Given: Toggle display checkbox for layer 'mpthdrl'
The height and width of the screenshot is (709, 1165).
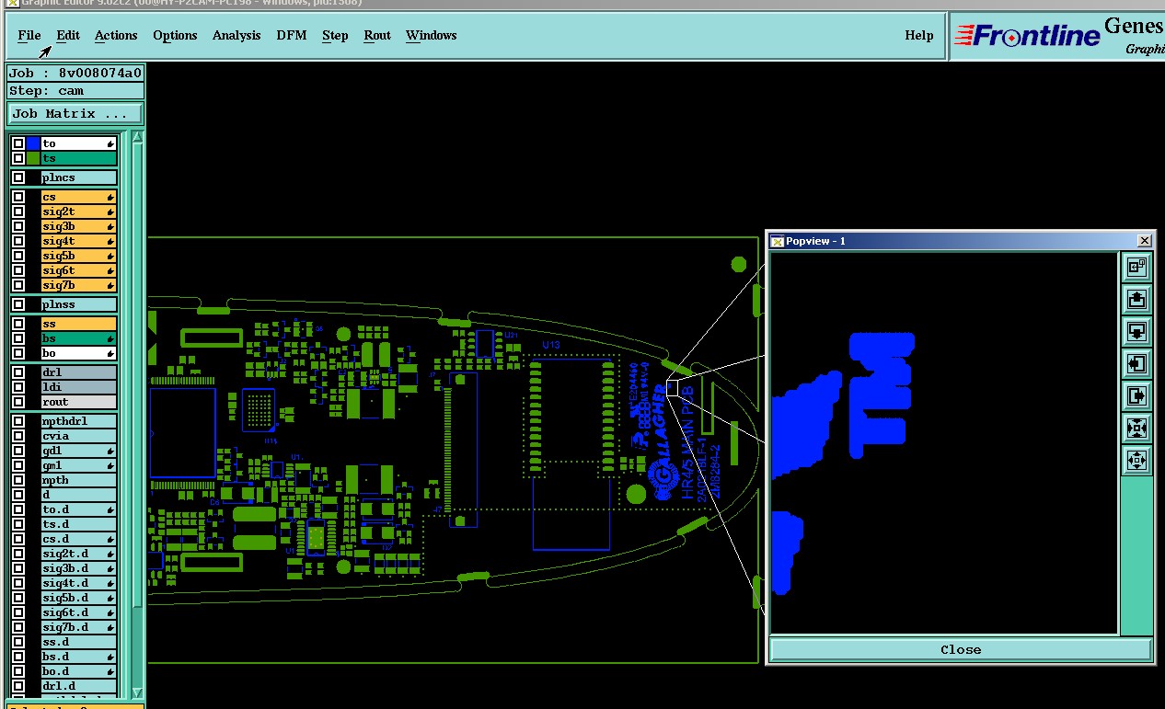Looking at the screenshot, I should pyautogui.click(x=18, y=421).
